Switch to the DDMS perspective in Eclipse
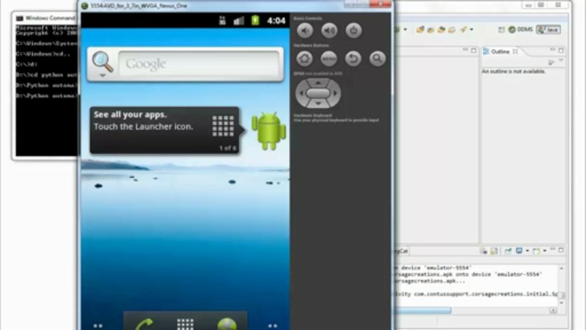586x330 pixels. [520, 29]
